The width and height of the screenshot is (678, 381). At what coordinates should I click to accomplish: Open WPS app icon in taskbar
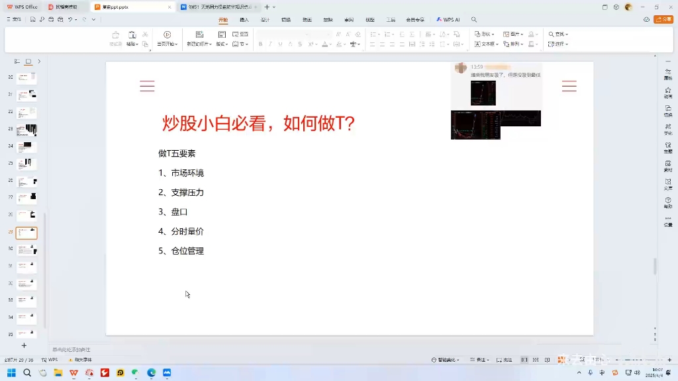tap(73, 373)
